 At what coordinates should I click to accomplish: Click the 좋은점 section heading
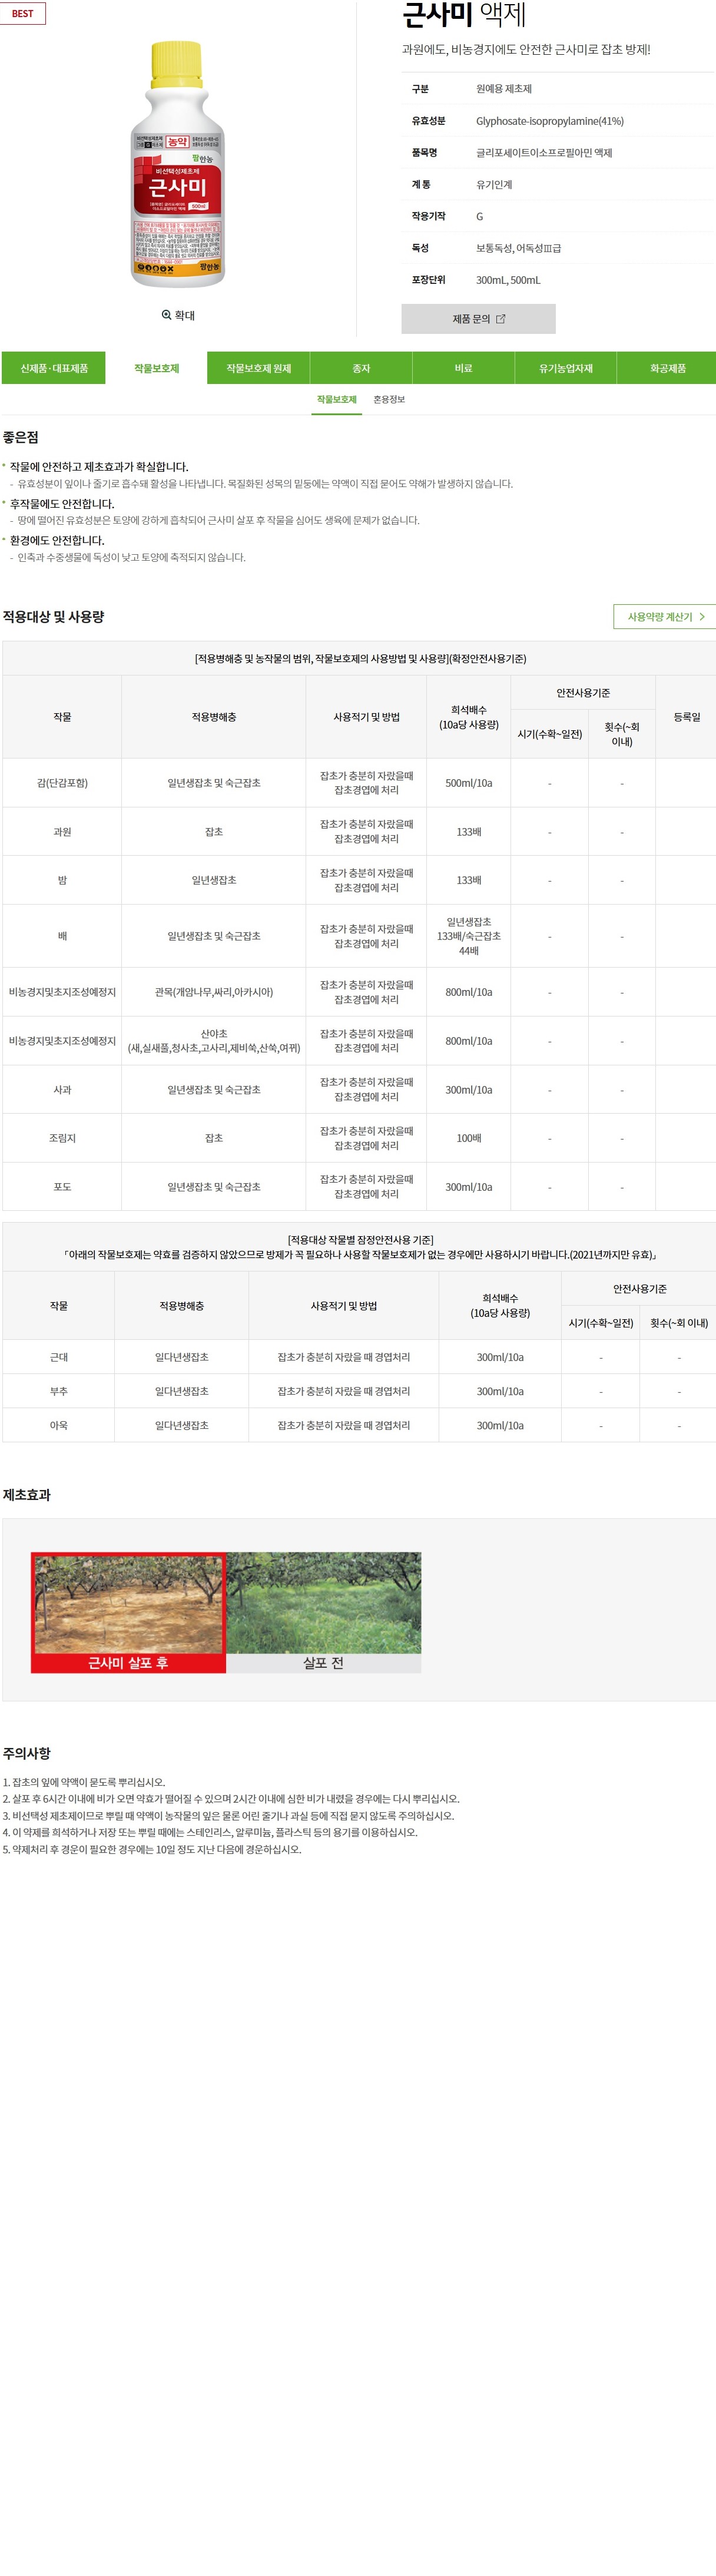[21, 437]
